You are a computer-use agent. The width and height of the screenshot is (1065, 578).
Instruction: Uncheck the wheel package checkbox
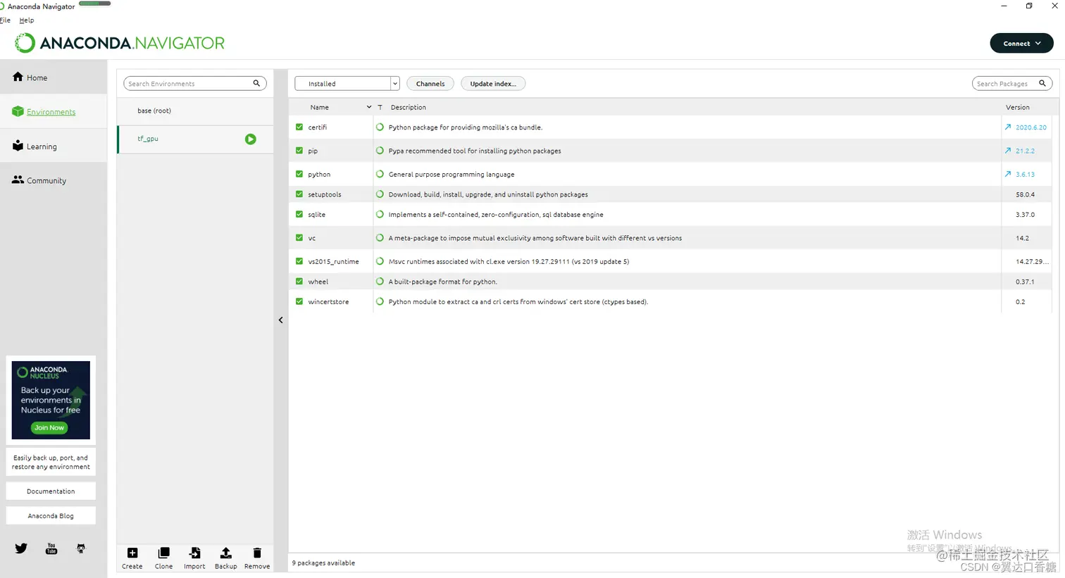click(299, 282)
